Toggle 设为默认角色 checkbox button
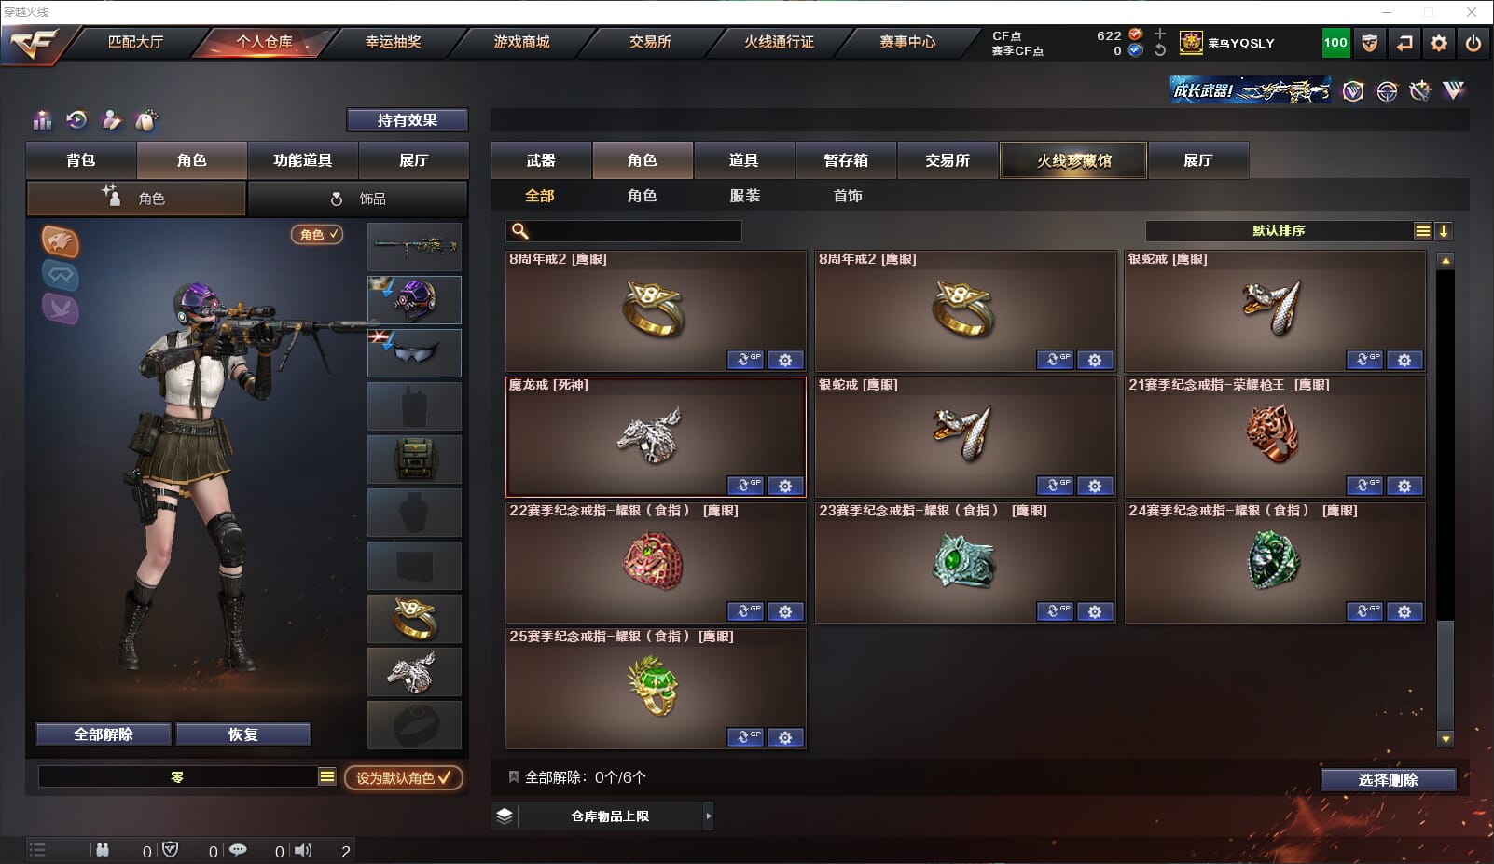Image resolution: width=1494 pixels, height=864 pixels. 404,777
